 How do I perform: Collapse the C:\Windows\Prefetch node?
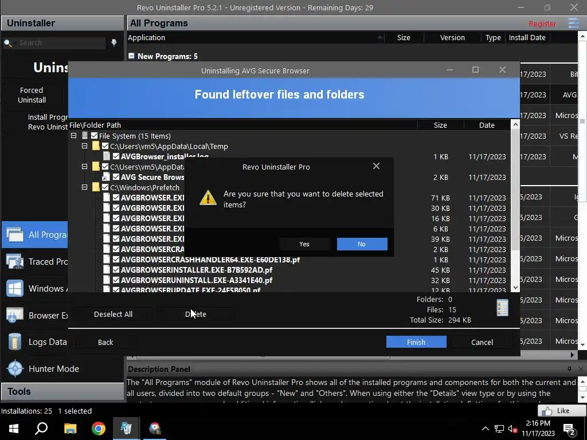point(85,187)
